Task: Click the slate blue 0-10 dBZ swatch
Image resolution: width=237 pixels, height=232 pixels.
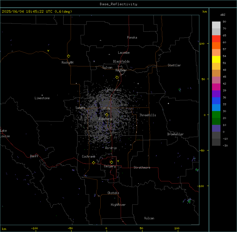Action: click(x=216, y=128)
